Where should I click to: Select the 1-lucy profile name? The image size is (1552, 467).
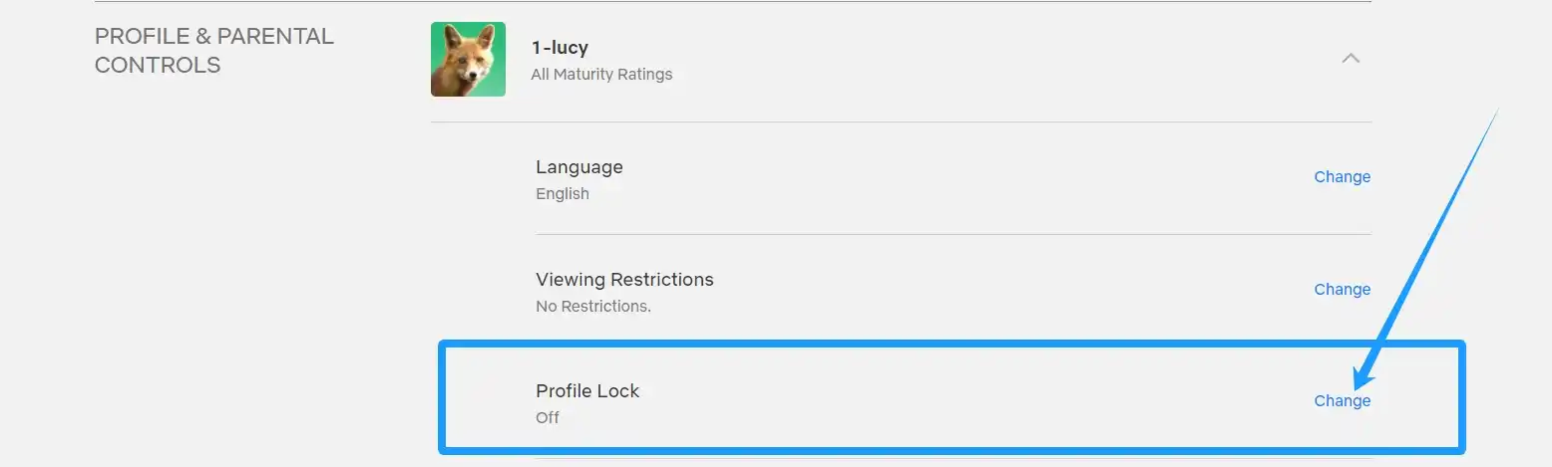coord(560,48)
